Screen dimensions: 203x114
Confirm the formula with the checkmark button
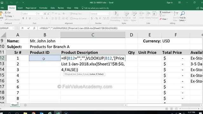pyautogui.click(x=28, y=28)
